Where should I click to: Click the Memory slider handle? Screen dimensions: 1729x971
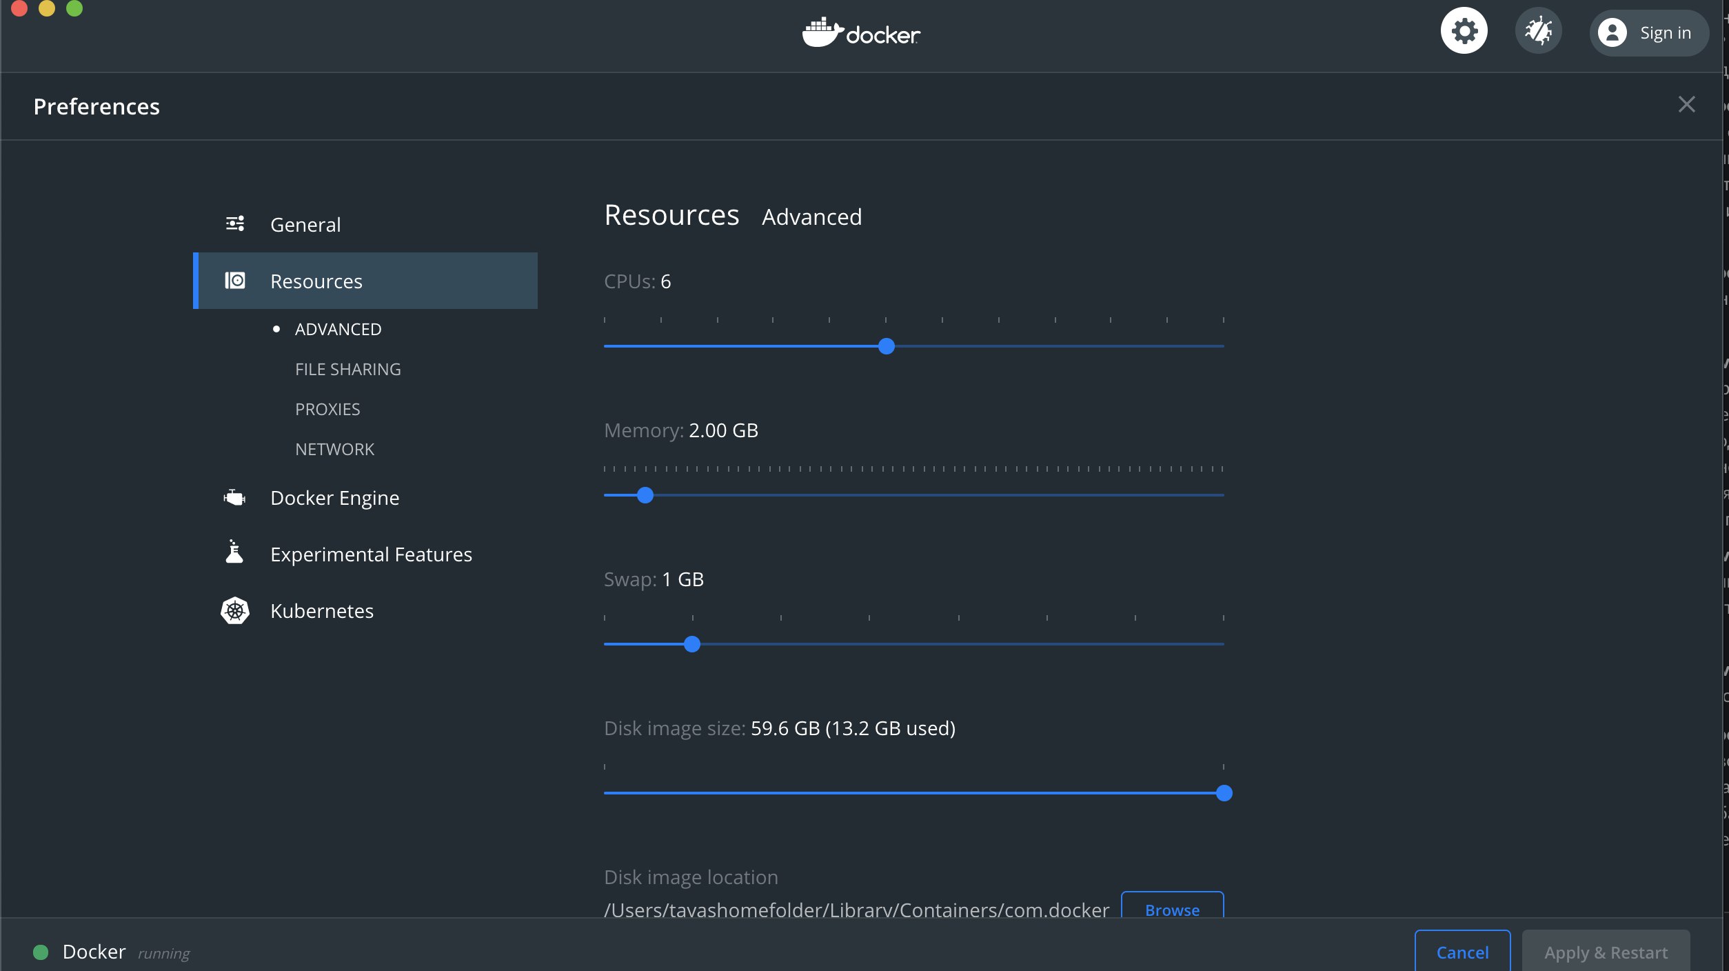click(x=645, y=495)
